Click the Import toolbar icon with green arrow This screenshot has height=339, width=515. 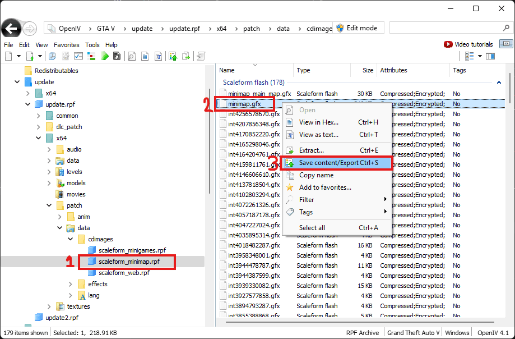click(x=174, y=56)
